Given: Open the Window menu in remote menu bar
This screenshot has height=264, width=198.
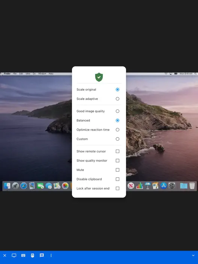Looking at the screenshot, I should 42,73.
